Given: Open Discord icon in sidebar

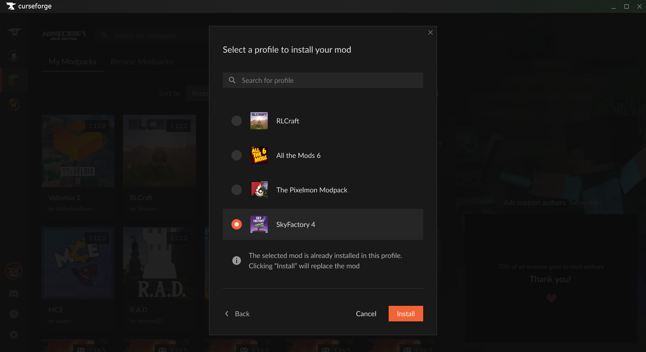Looking at the screenshot, I should (14, 294).
